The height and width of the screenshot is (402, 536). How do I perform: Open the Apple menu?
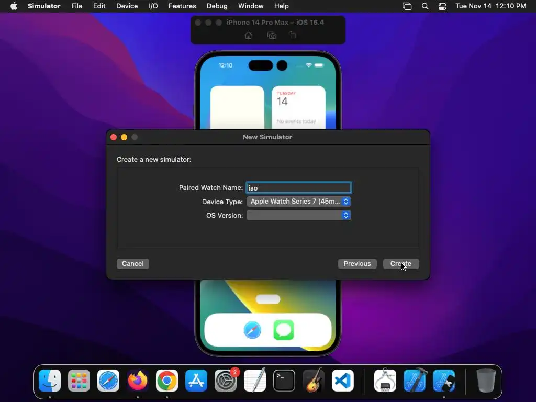click(14, 6)
